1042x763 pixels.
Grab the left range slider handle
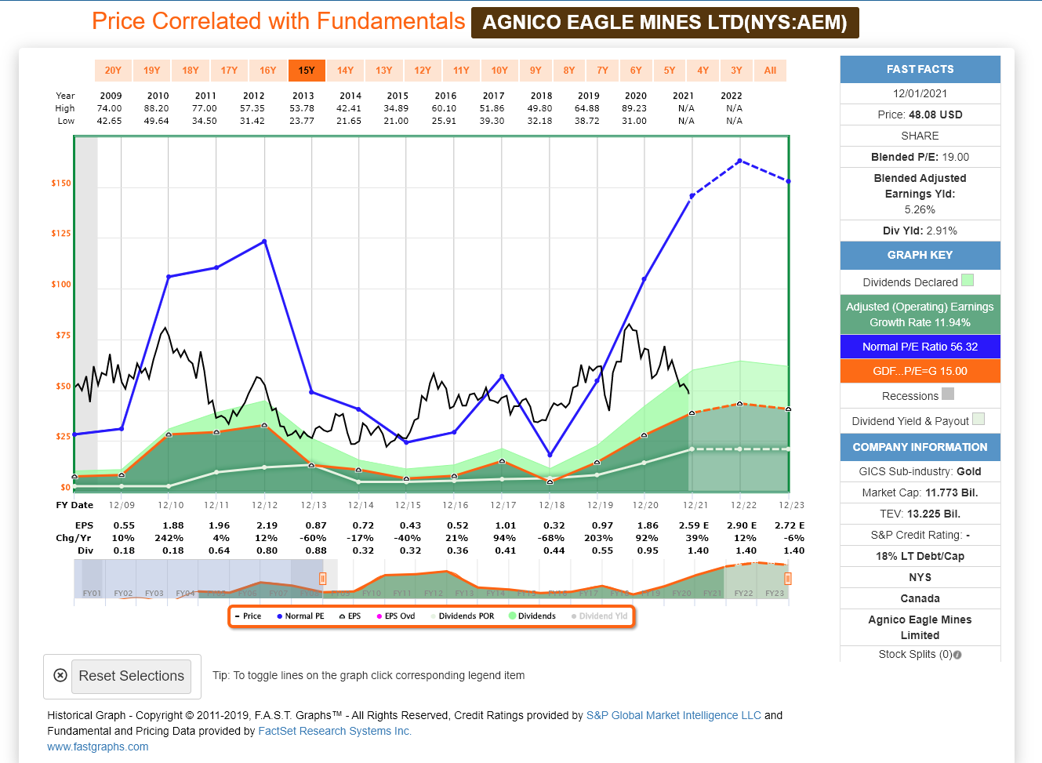[x=322, y=579]
